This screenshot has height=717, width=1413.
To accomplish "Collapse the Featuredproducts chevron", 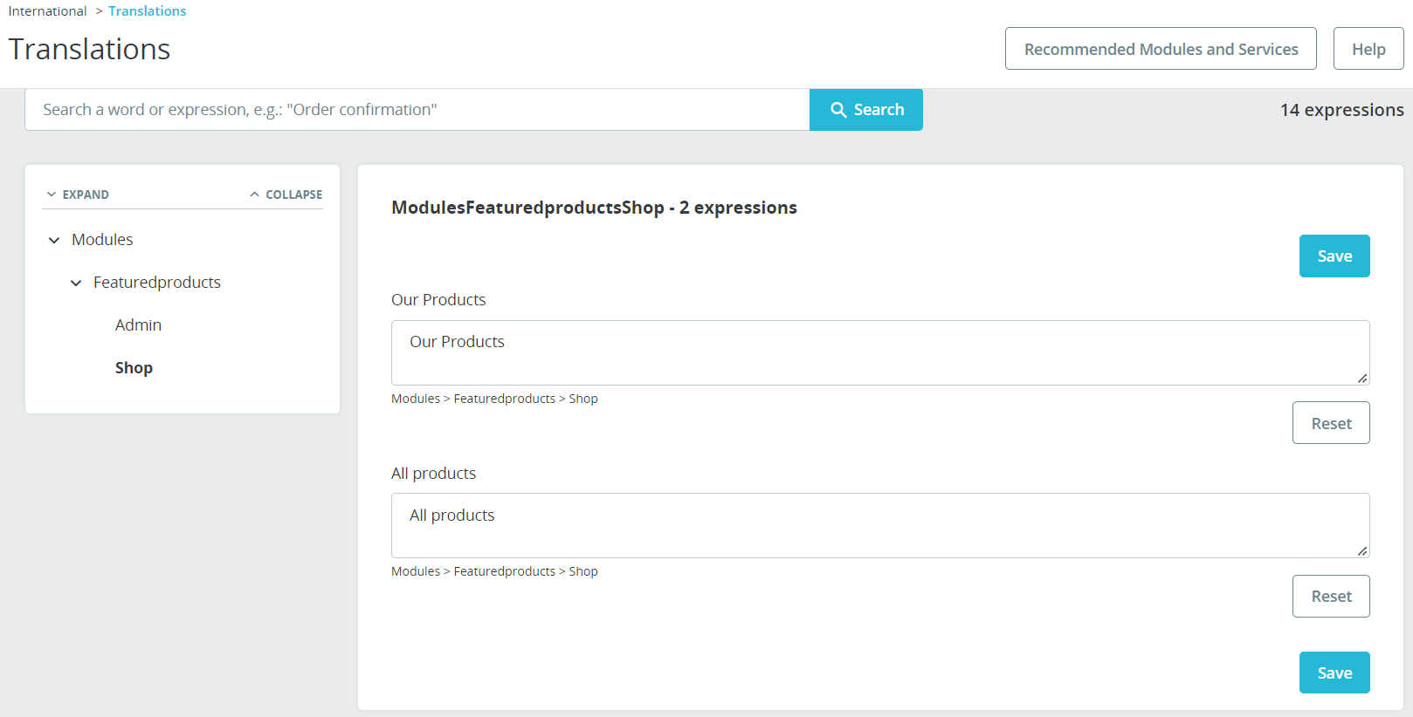I will [76, 283].
